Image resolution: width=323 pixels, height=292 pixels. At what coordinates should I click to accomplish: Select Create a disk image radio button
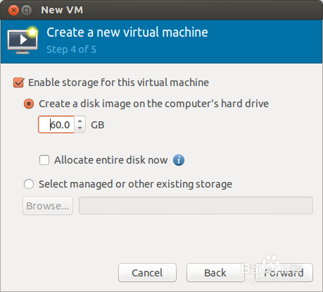pos(29,104)
